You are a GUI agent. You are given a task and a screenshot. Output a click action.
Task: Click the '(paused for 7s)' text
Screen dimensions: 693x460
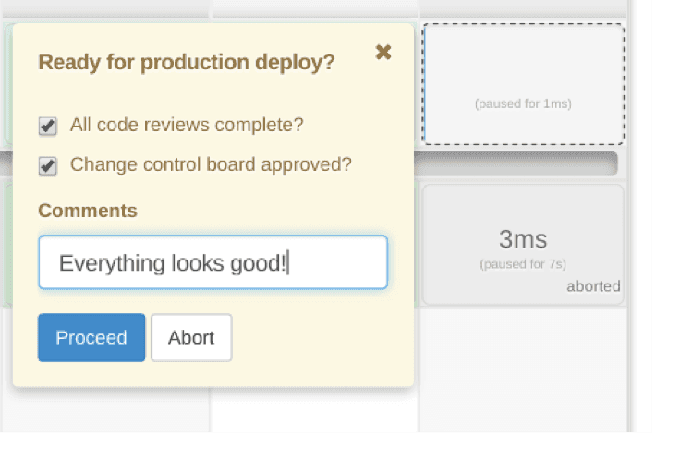pos(523,265)
